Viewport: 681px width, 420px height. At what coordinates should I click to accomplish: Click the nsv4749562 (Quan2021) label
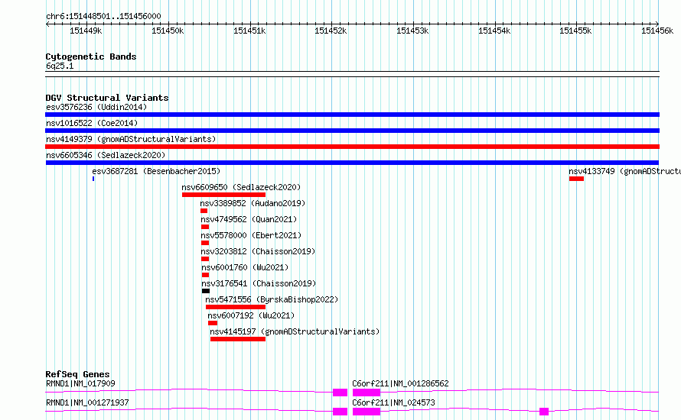click(249, 219)
